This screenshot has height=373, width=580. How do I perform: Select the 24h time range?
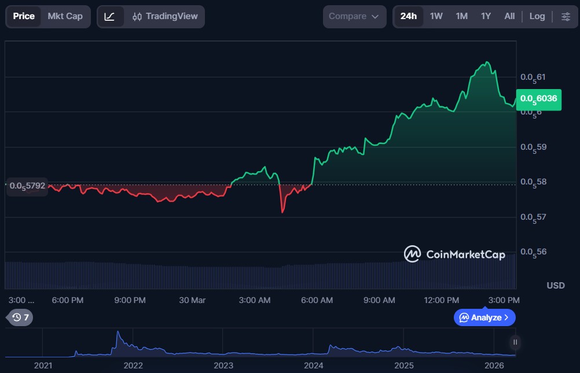point(408,16)
